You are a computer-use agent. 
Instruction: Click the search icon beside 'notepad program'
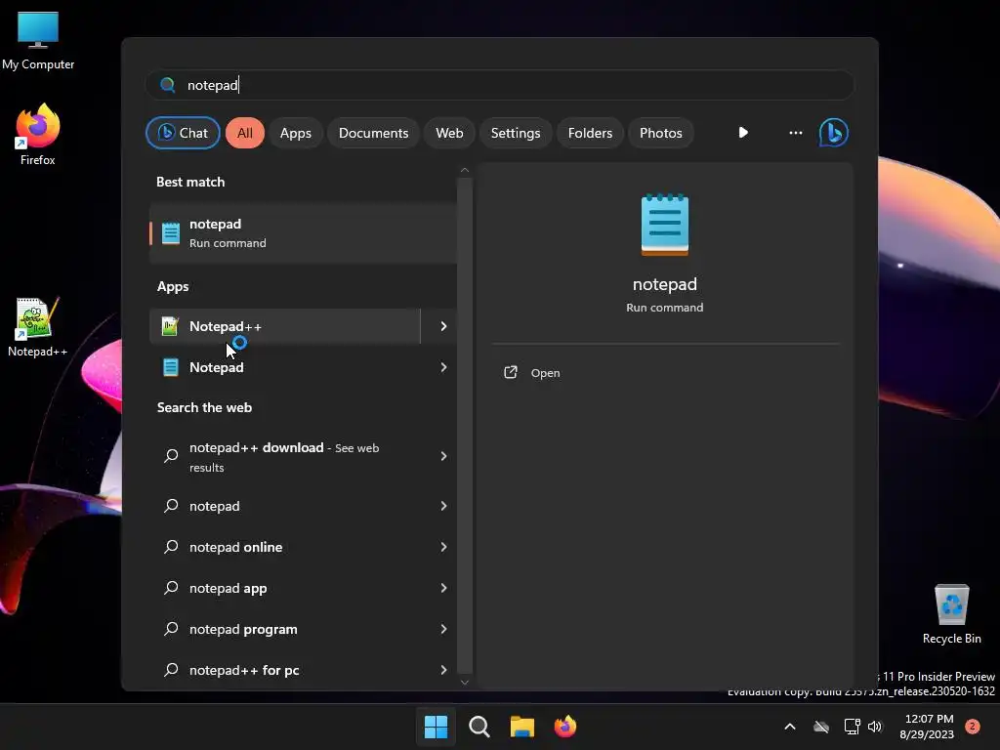click(x=171, y=629)
